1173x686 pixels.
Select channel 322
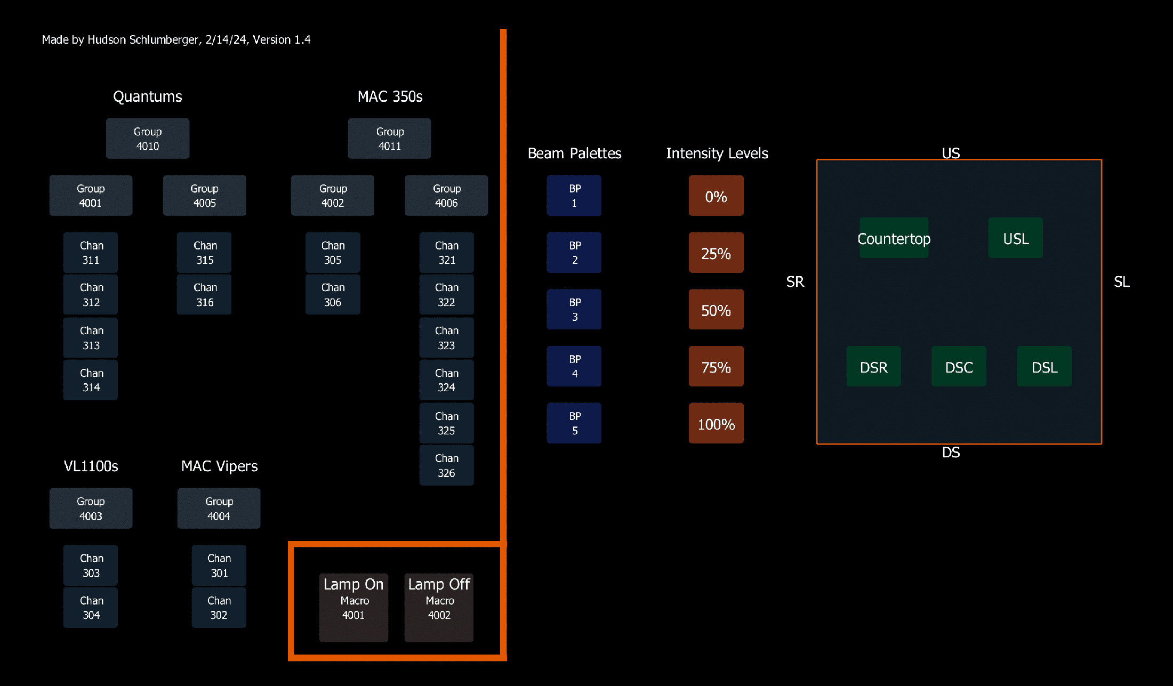point(447,295)
